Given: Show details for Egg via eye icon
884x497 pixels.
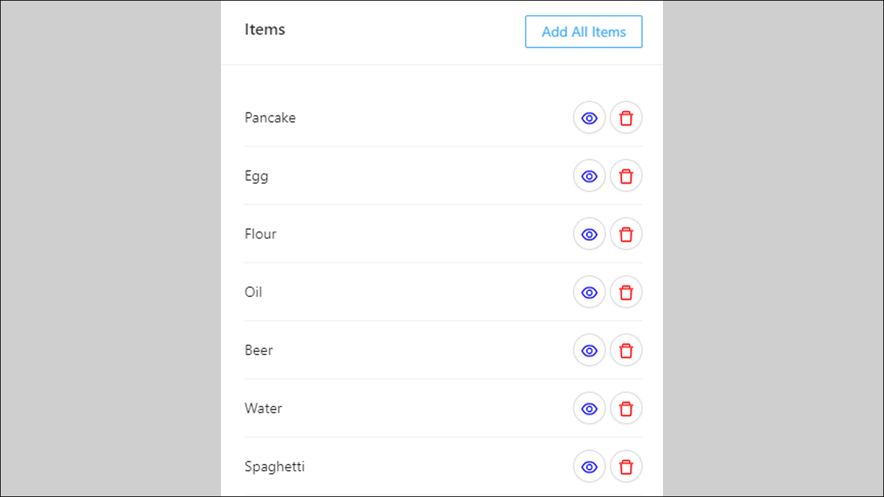Looking at the screenshot, I should click(x=589, y=176).
